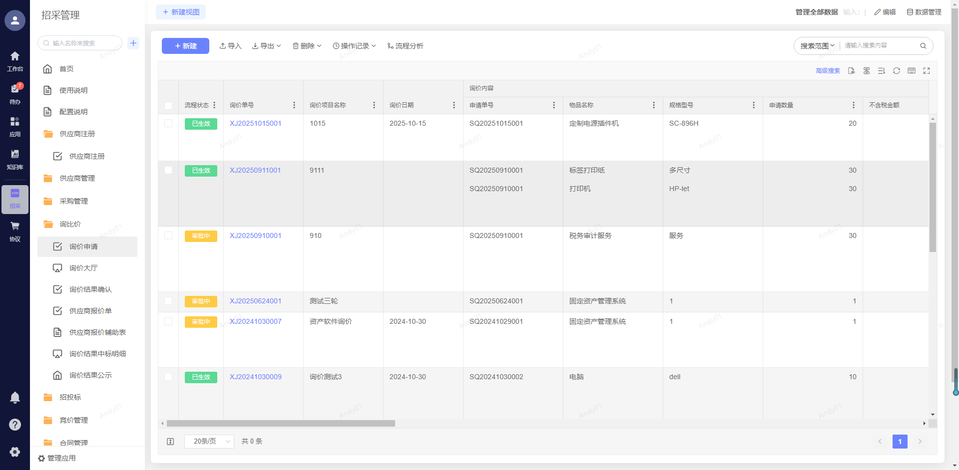Open inquiry link XJ20241030009
The height and width of the screenshot is (470, 959).
click(255, 377)
